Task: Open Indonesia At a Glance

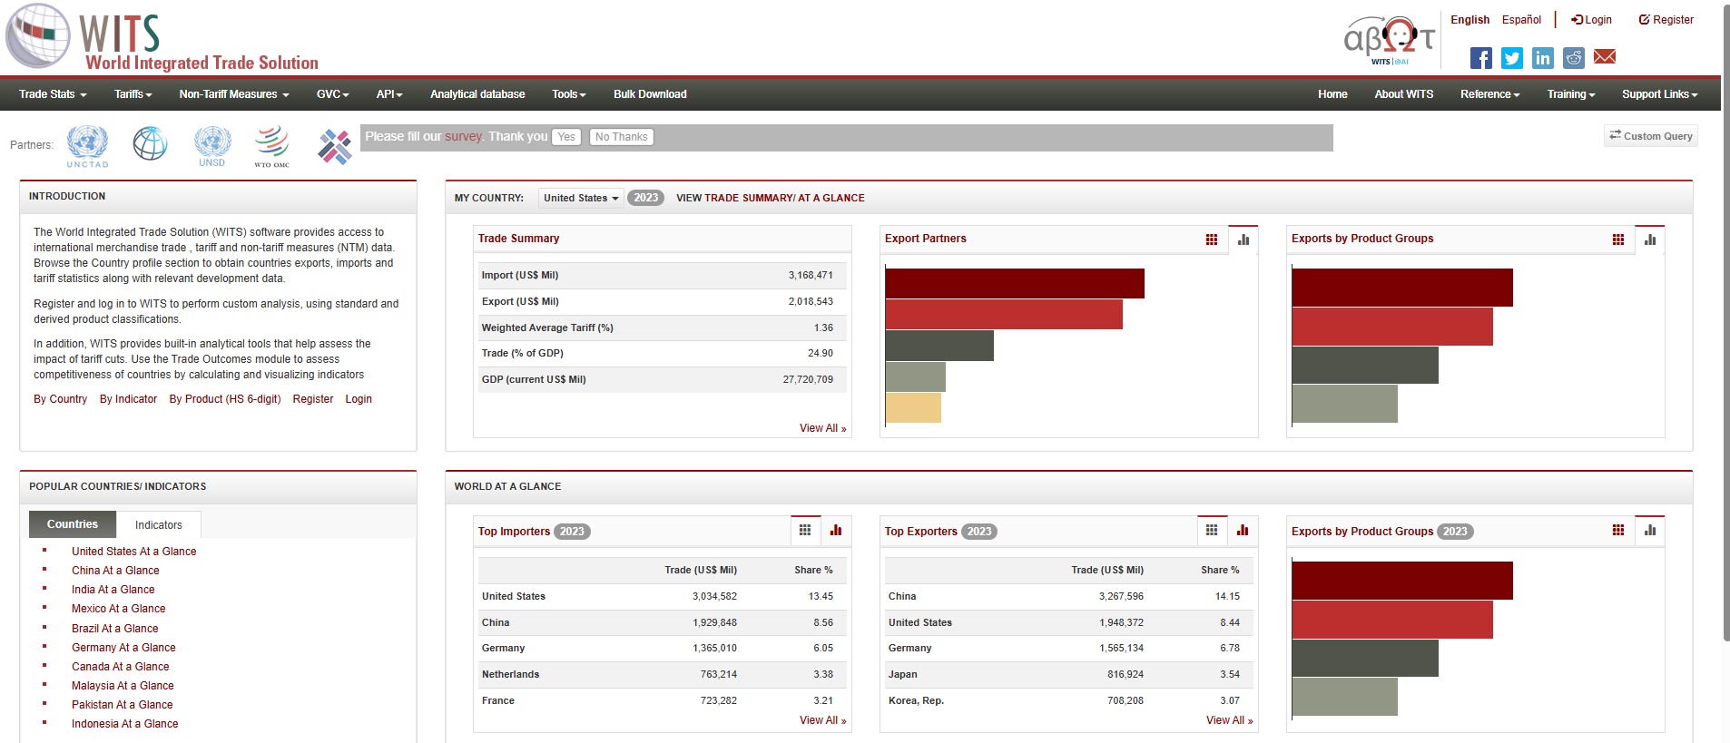Action: coord(124,724)
